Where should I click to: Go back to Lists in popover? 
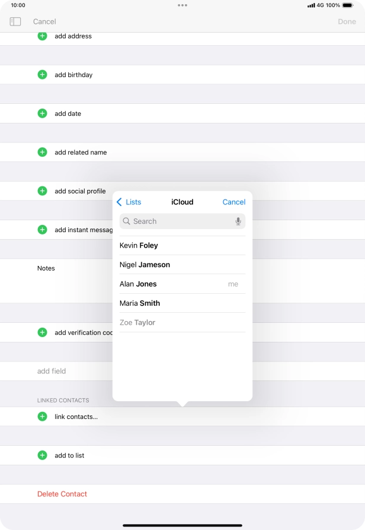click(129, 202)
